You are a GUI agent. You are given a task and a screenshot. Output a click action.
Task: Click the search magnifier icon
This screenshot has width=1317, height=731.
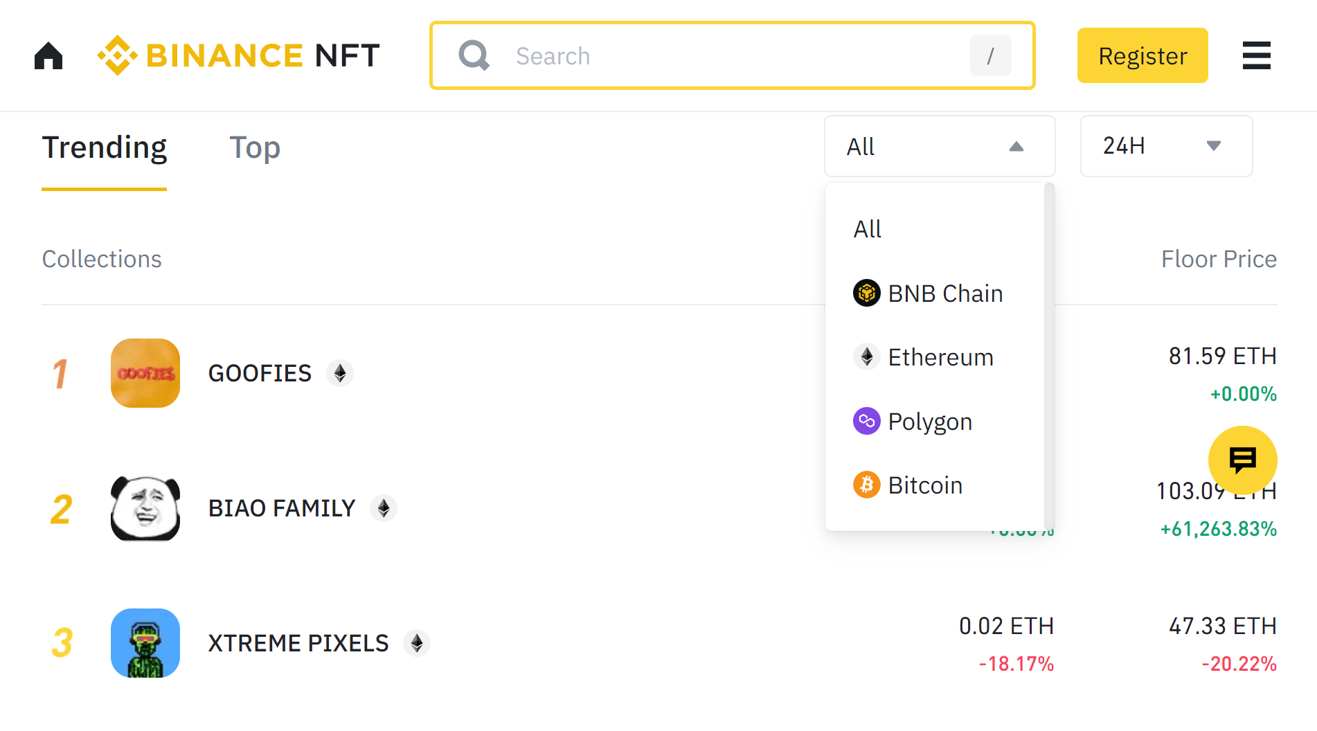(x=474, y=55)
